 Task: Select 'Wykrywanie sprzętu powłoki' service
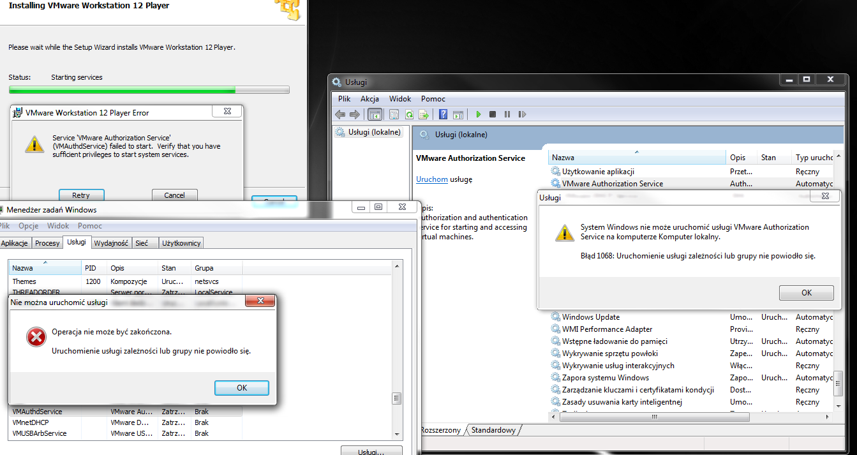(x=692, y=354)
